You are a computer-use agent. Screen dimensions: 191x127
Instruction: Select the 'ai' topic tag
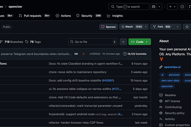click(162, 75)
